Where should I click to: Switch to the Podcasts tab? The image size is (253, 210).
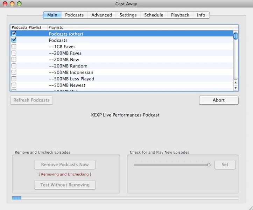(x=74, y=15)
